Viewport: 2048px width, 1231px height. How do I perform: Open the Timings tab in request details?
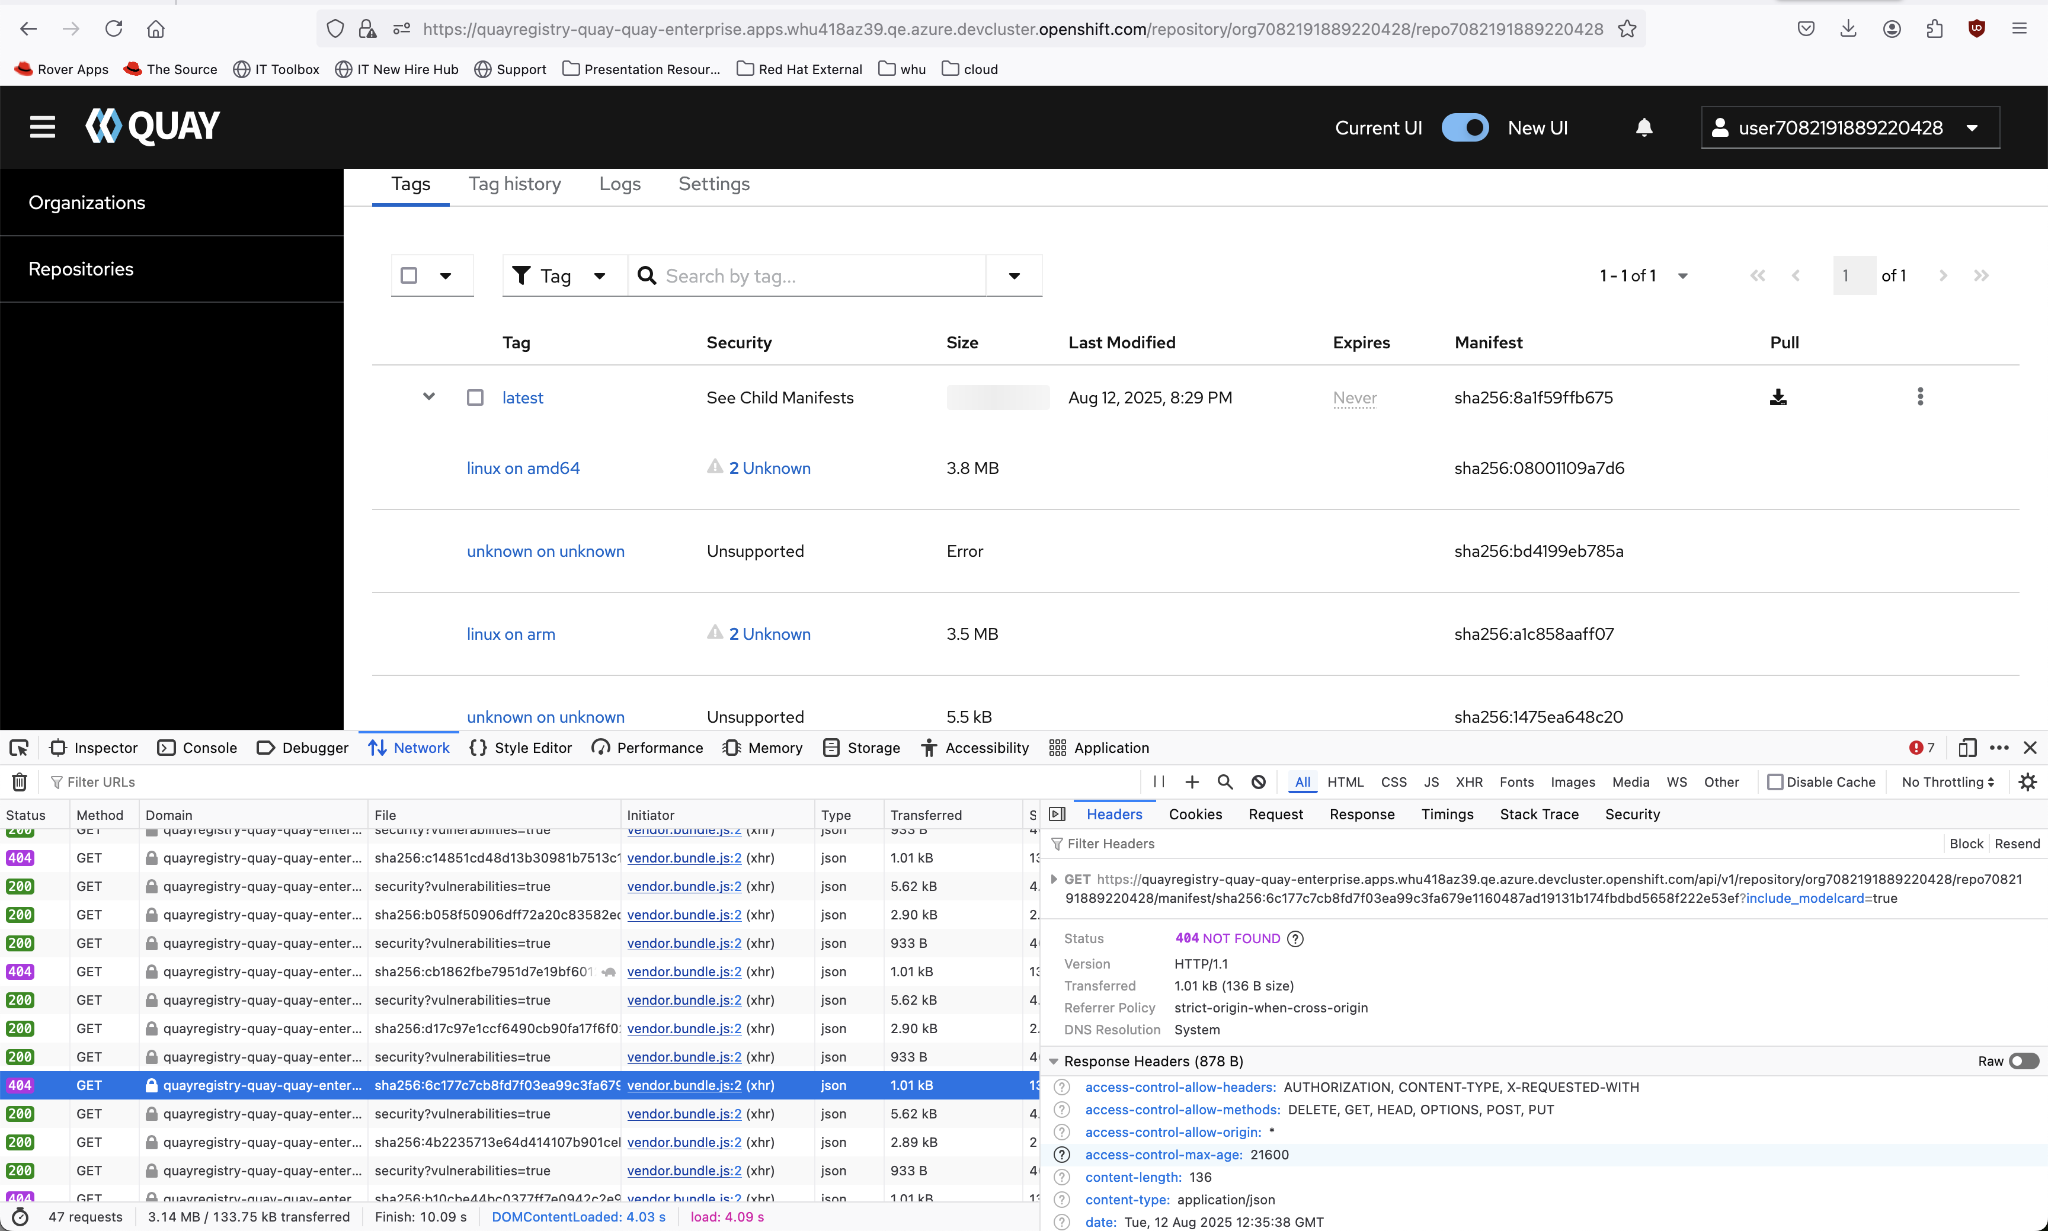click(x=1447, y=814)
